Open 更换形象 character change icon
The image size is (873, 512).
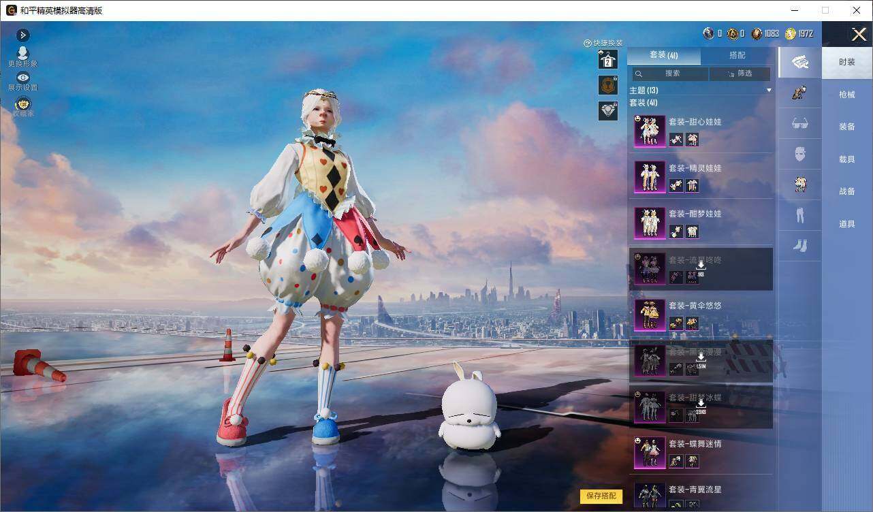[22, 53]
